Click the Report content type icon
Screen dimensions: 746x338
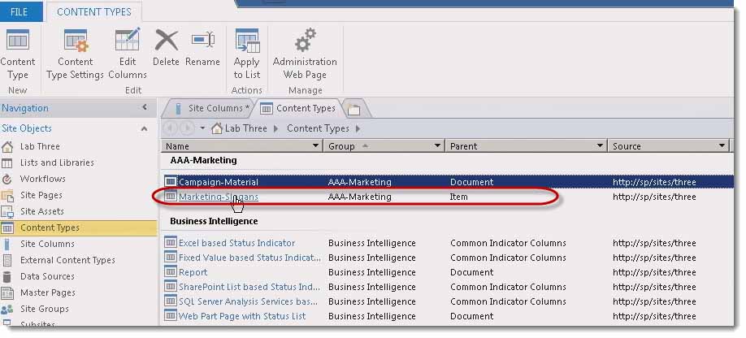[x=171, y=271]
